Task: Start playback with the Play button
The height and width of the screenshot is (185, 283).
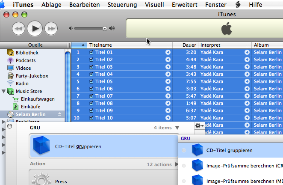Action: tap(35, 28)
